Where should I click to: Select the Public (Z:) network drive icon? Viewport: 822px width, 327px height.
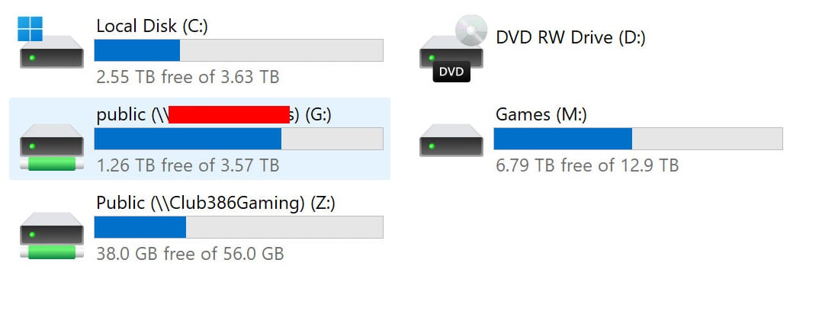(x=52, y=235)
